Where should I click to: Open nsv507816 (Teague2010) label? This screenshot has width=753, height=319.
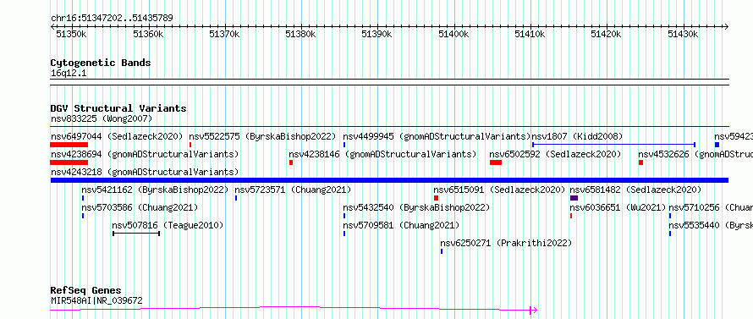coord(168,225)
